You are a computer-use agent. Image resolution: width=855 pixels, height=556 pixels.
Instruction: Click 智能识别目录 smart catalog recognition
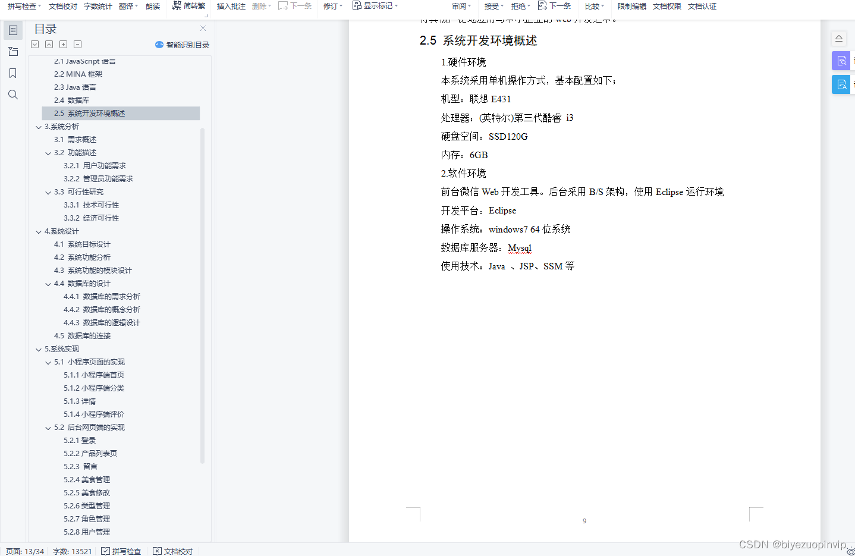[182, 44]
